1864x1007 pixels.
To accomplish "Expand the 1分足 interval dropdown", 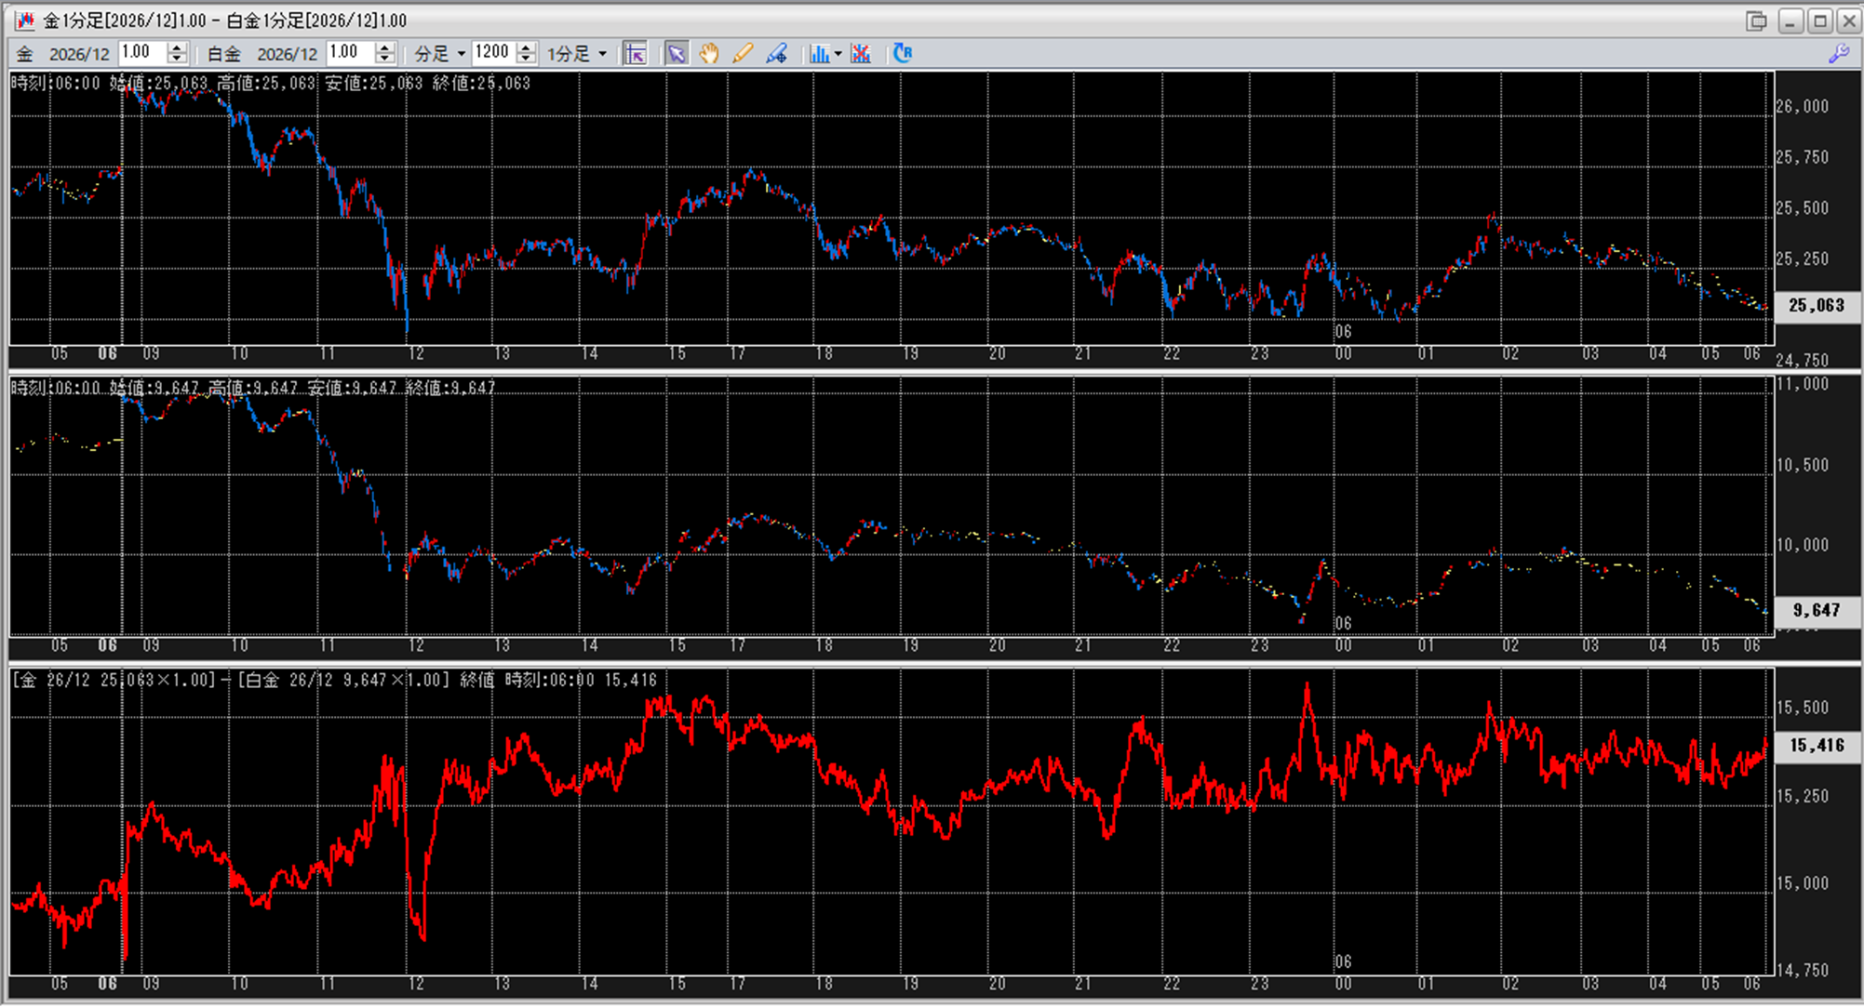I will point(577,53).
